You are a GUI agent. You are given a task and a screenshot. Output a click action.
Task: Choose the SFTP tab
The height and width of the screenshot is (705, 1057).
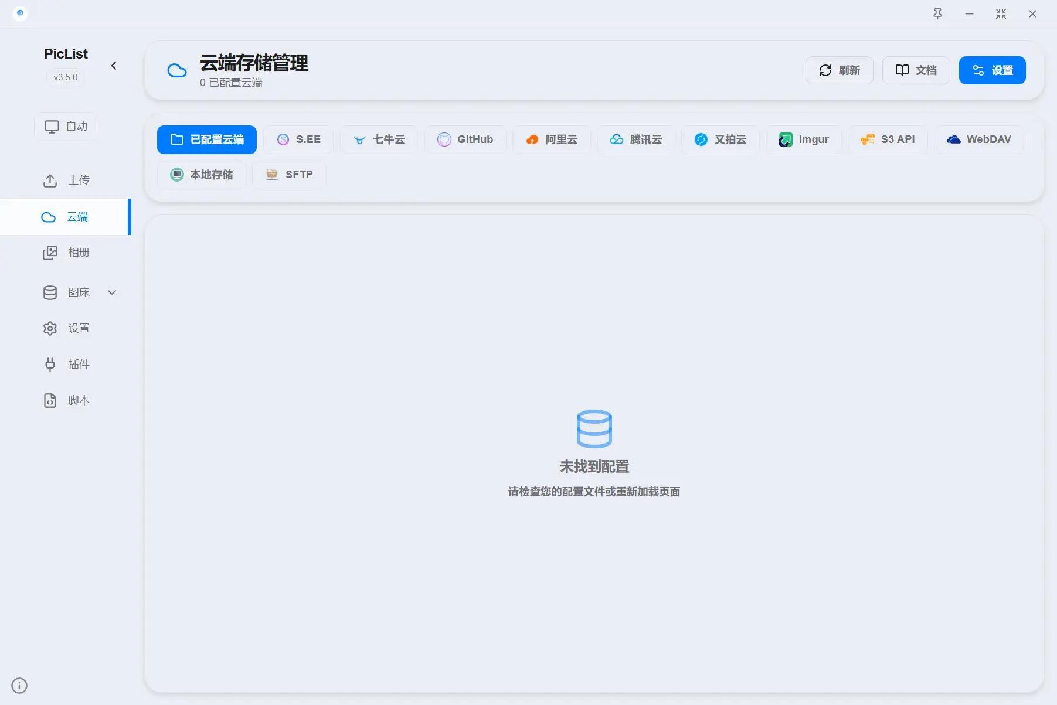[x=289, y=175]
